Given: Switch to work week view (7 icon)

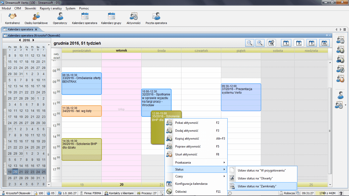Looking at the screenshot, I should pyautogui.click(x=299, y=43).
